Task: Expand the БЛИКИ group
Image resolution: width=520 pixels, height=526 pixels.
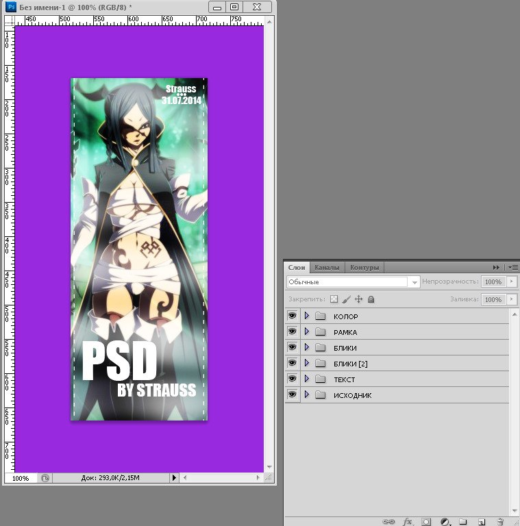Action: pos(307,347)
